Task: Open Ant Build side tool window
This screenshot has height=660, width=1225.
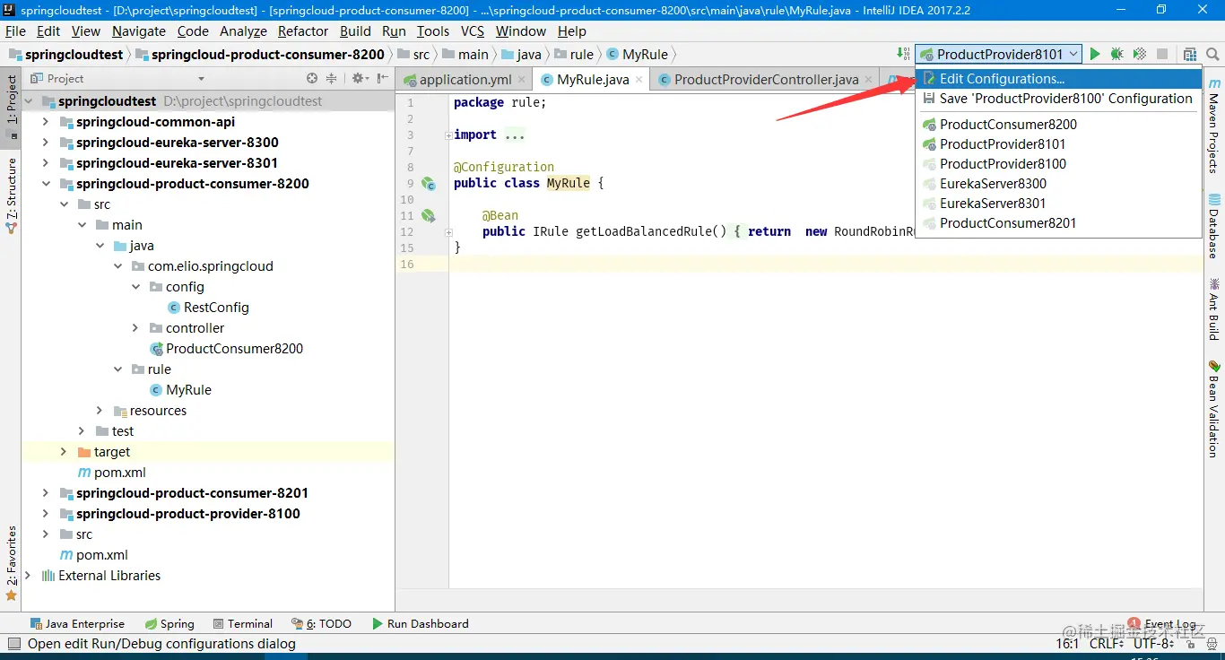Action: pos(1214,309)
